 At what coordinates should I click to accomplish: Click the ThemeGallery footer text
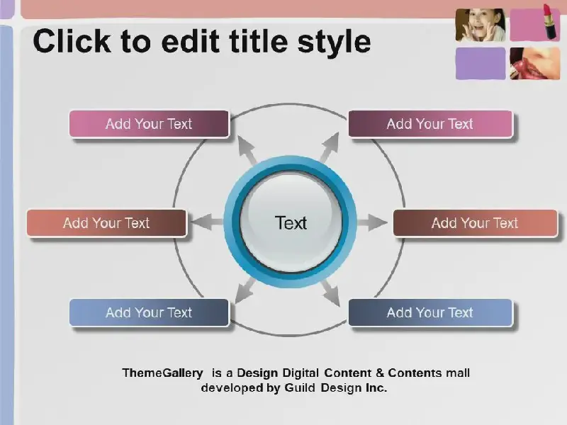(x=295, y=380)
